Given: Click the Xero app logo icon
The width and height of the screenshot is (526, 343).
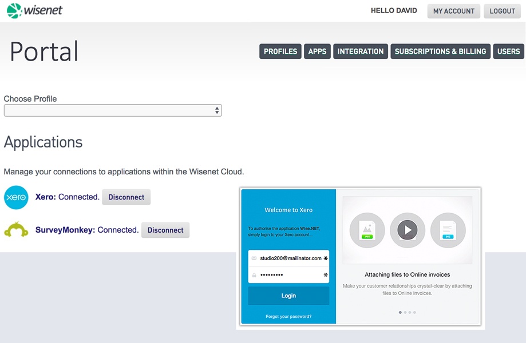Looking at the screenshot, I should tap(16, 197).
